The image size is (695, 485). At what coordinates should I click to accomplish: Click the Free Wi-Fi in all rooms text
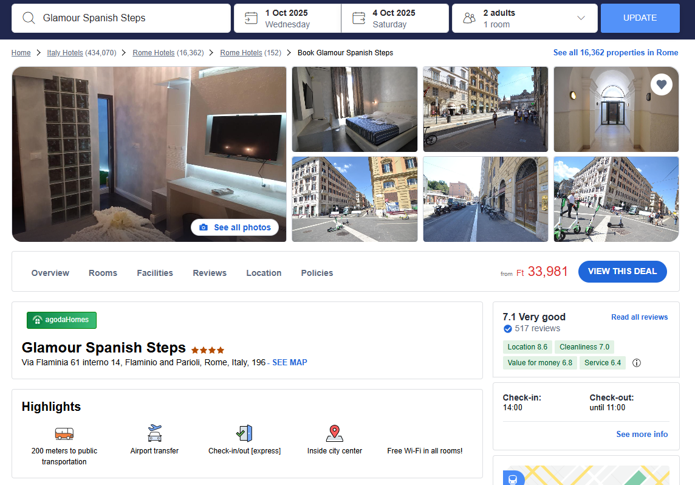pyautogui.click(x=425, y=451)
